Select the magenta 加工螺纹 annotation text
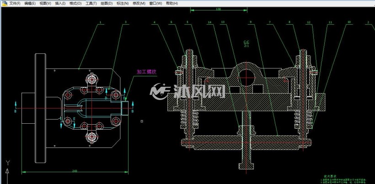This screenshot has height=184, width=375. [146, 72]
